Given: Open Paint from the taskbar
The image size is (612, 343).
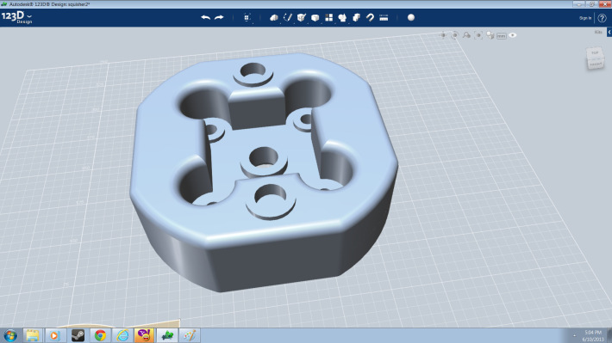Looking at the screenshot, I should point(190,335).
